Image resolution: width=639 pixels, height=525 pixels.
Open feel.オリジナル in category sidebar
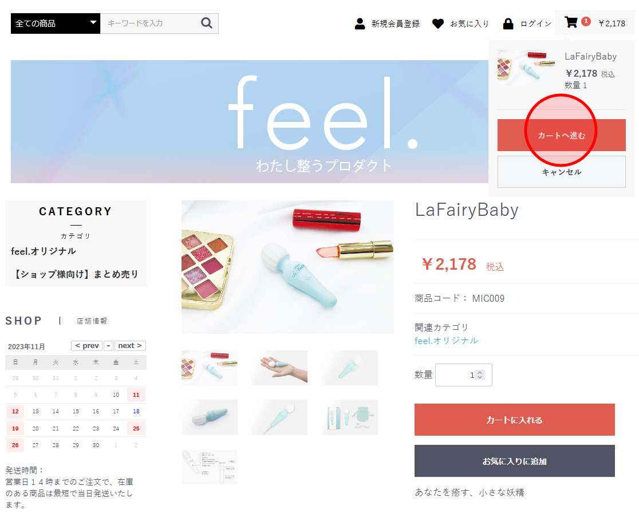coord(43,251)
